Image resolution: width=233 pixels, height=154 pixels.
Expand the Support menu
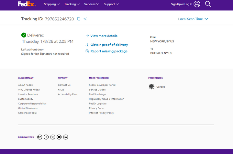(x=111, y=4)
